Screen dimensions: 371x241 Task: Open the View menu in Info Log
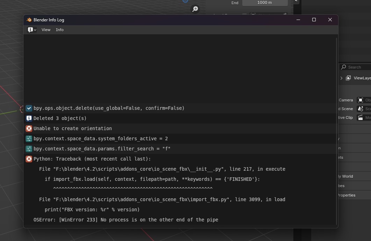(x=46, y=30)
